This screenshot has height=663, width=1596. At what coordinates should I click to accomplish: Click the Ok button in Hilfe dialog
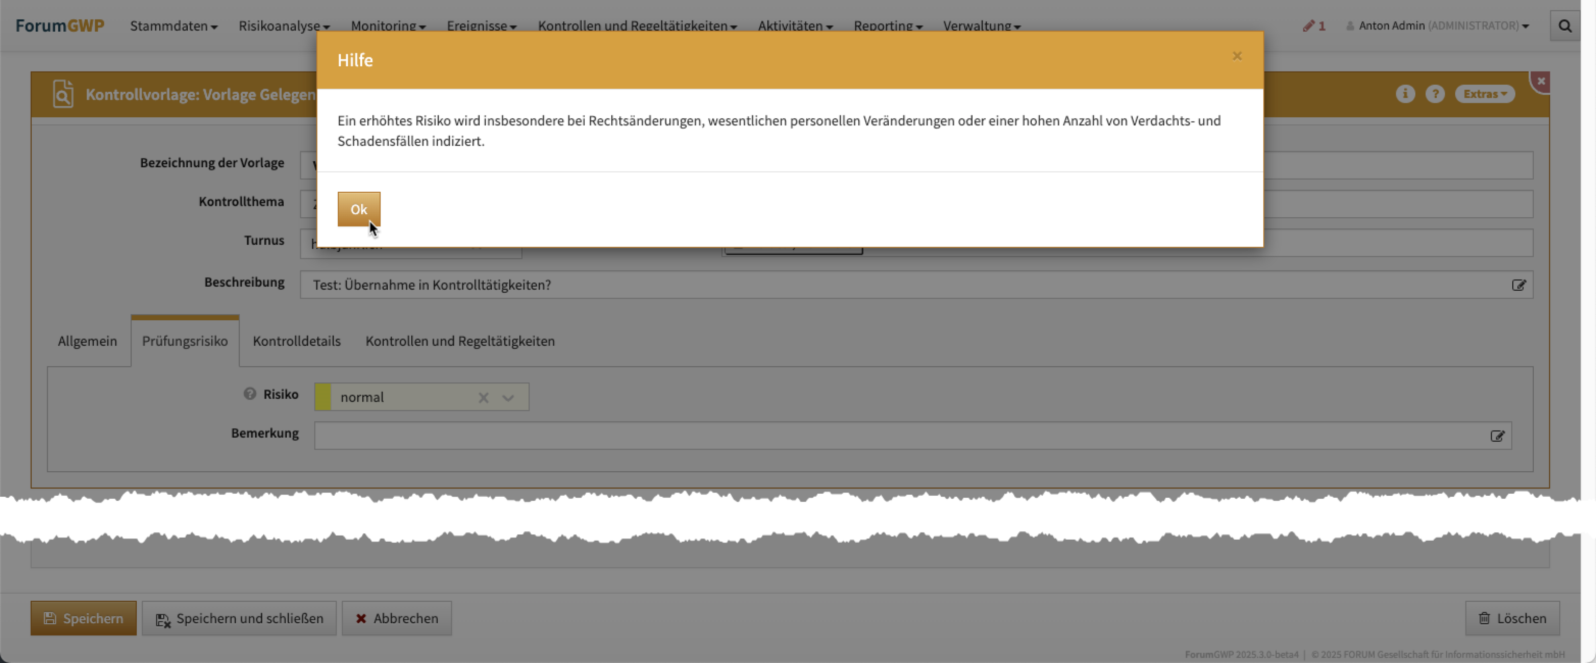coord(358,209)
